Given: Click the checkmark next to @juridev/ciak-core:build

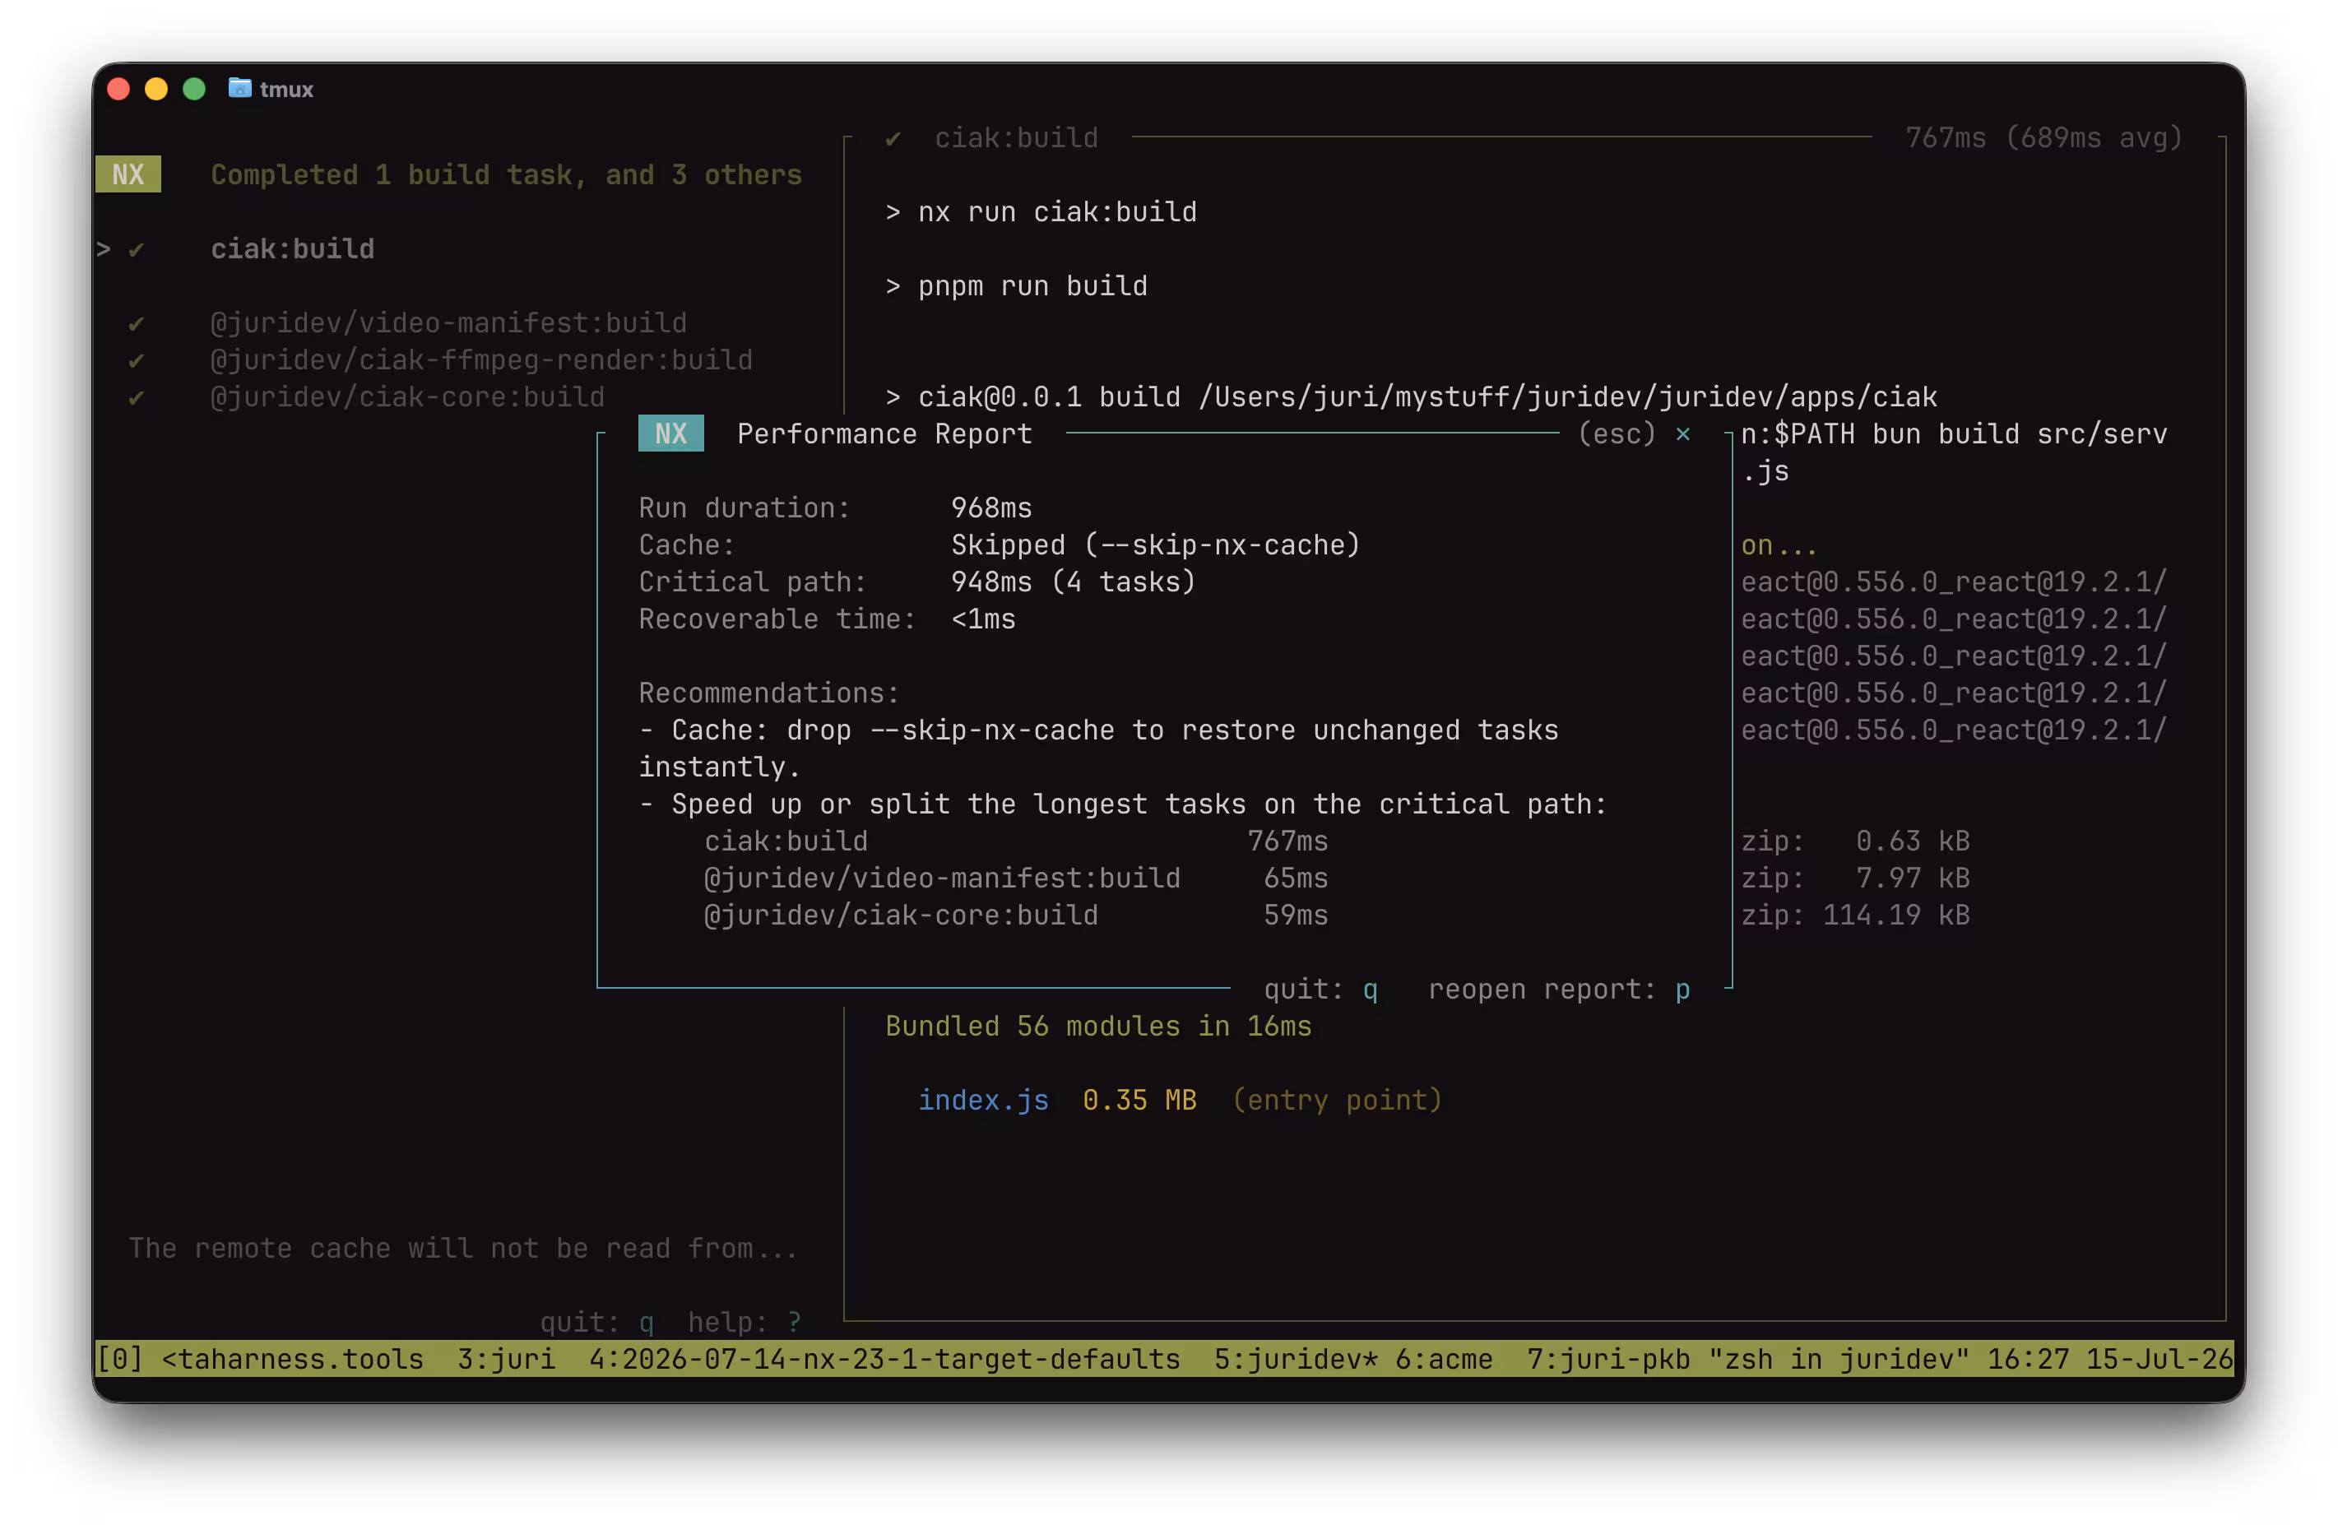Looking at the screenshot, I should click(x=137, y=397).
